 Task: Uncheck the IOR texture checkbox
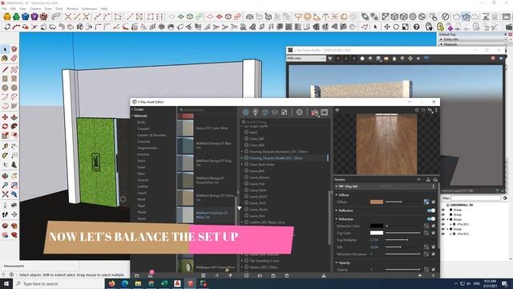[433, 247]
